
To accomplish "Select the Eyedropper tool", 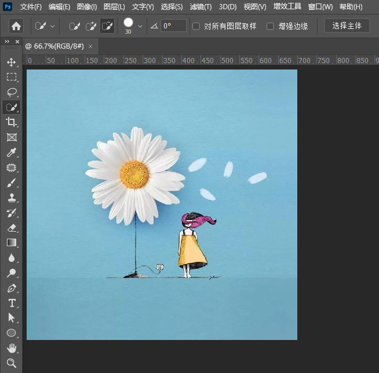I will [11, 153].
